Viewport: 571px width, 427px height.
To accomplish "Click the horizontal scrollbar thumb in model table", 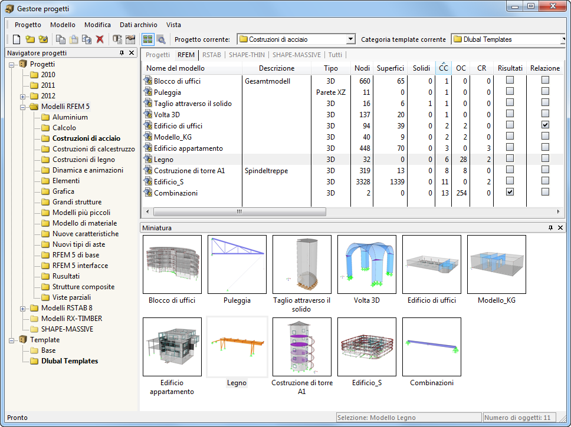I will [239, 211].
